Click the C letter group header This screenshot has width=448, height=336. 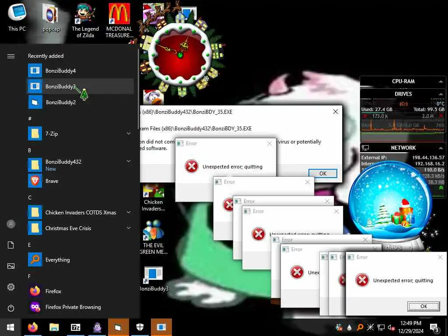click(30, 197)
